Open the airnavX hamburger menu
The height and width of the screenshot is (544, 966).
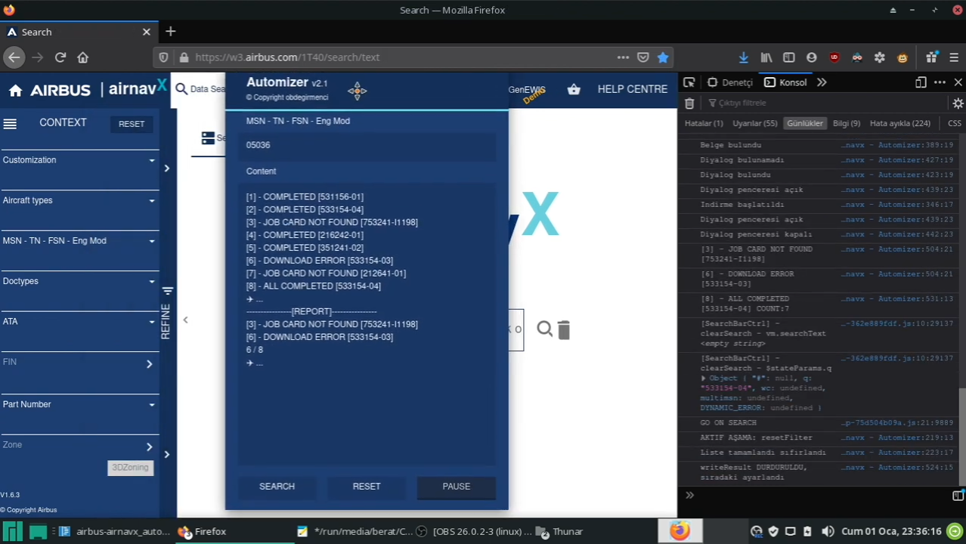click(10, 122)
